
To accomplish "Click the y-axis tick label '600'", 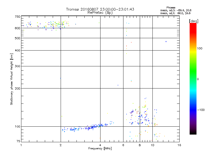I will (17, 28).
